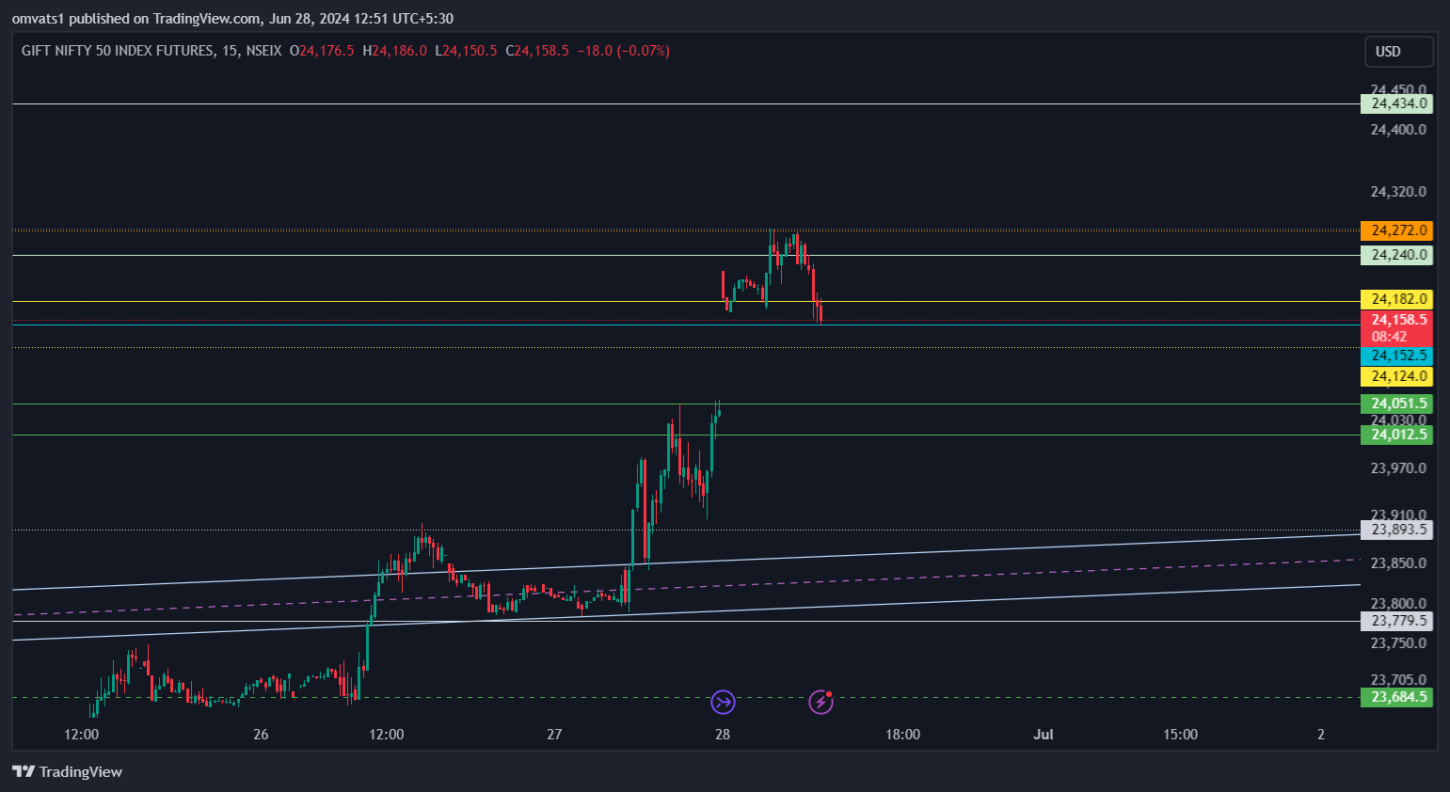Click the 23,800.0 price scale value

[x=1398, y=604]
